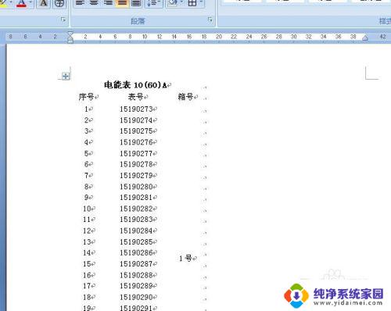The image size is (391, 311).
Task: Click the cell containing 15190284
Action: pyautogui.click(x=136, y=231)
